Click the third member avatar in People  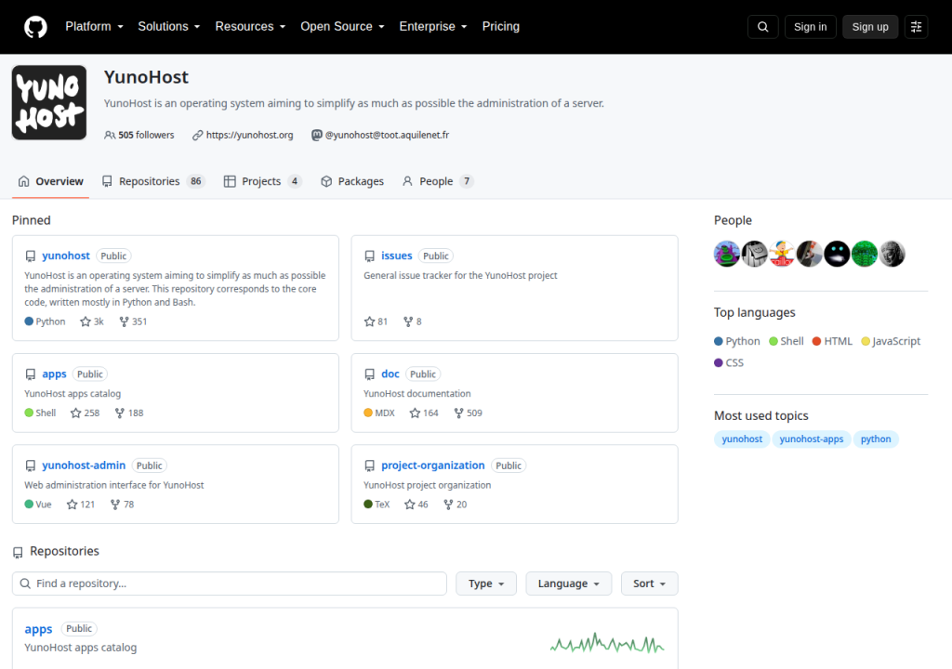(x=782, y=254)
